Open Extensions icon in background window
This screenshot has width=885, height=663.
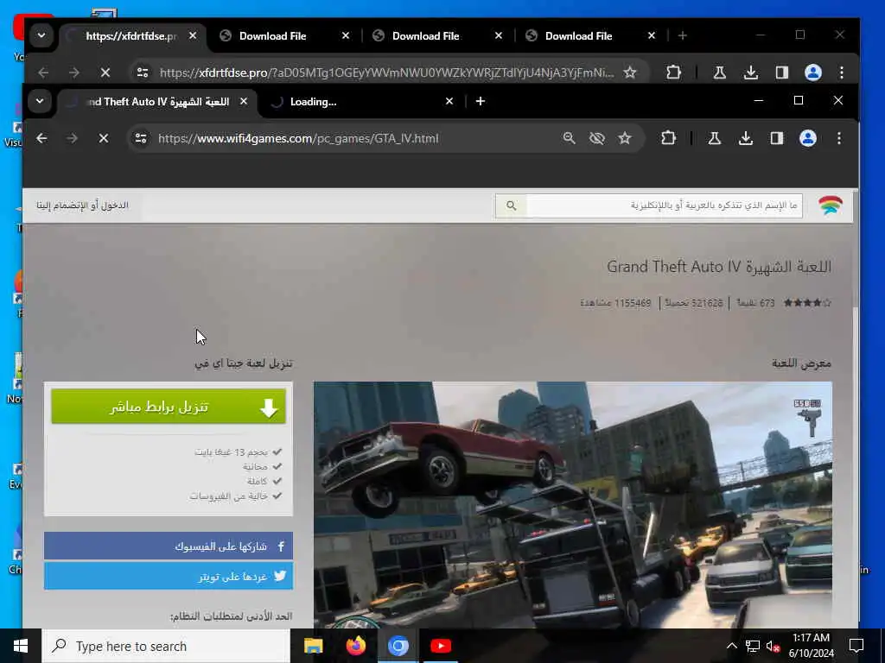coord(673,73)
